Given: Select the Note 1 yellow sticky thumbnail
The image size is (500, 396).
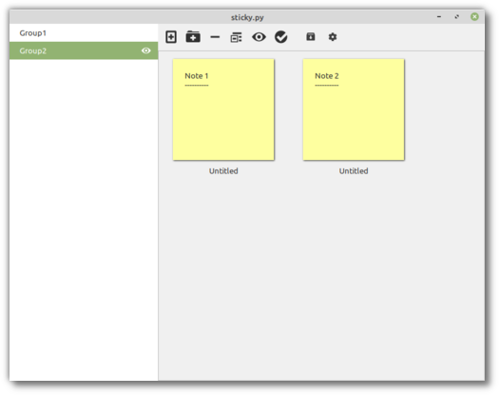Looking at the screenshot, I should (x=223, y=109).
